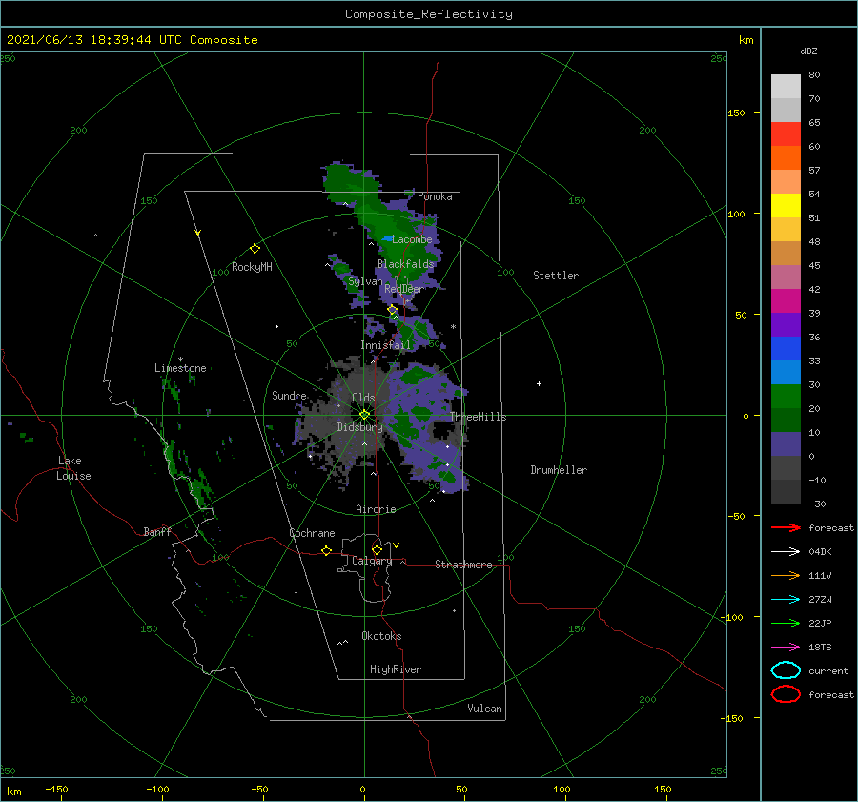858x802 pixels.
Task: Click the dBZ legend heading
Action: click(808, 51)
